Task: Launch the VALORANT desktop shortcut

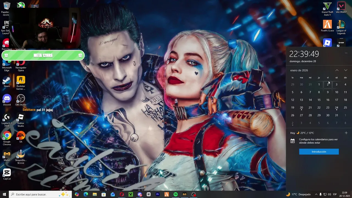Action: (341, 8)
